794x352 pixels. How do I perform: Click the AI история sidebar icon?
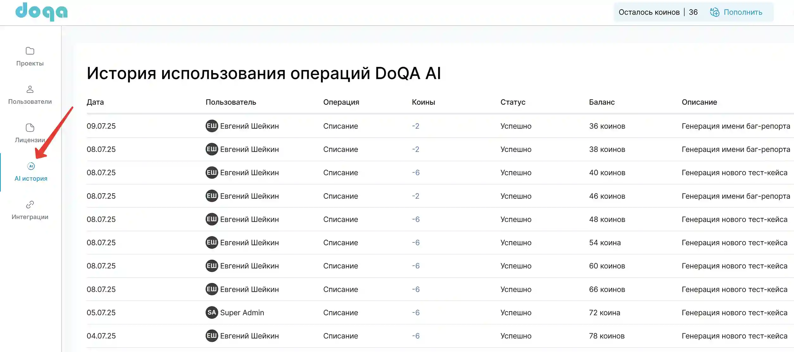(31, 166)
